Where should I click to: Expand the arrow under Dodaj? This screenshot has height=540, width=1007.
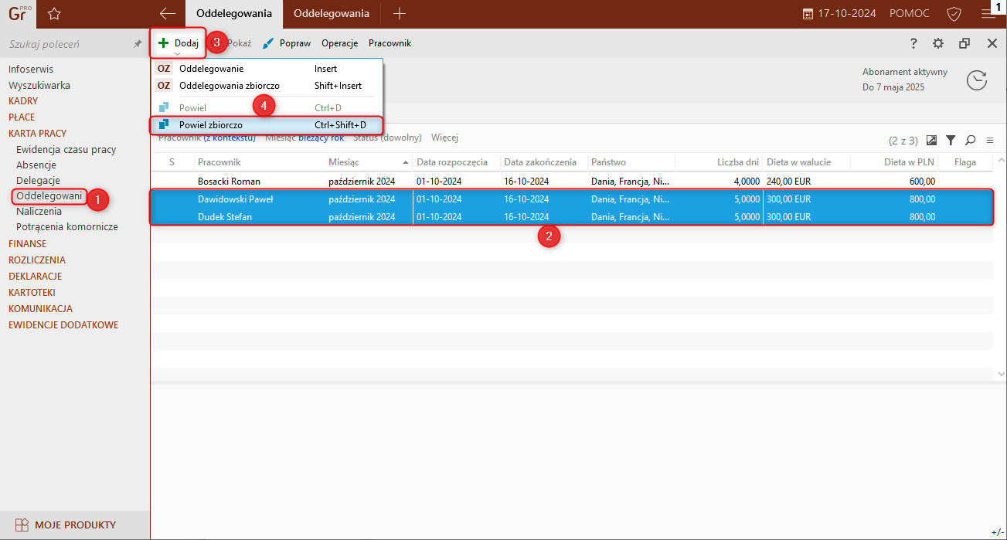pos(178,54)
